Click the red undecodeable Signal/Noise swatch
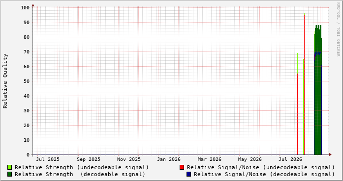343x181 pixels. coord(182,167)
